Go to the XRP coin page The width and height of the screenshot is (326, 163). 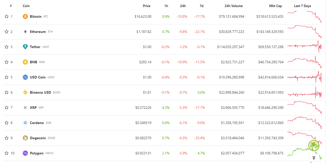[x=33, y=108]
